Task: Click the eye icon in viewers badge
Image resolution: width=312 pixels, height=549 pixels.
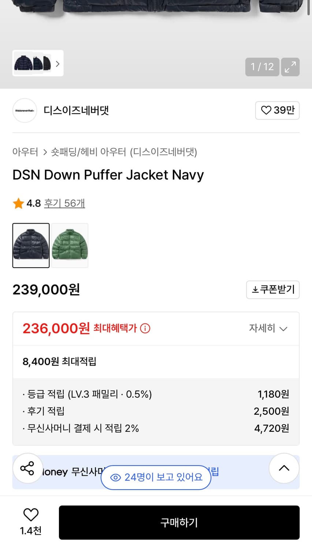Action: point(116,477)
